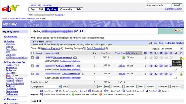The image size is (186, 104).
Task: Click the Email button below the table
Action: [x=100, y=87]
